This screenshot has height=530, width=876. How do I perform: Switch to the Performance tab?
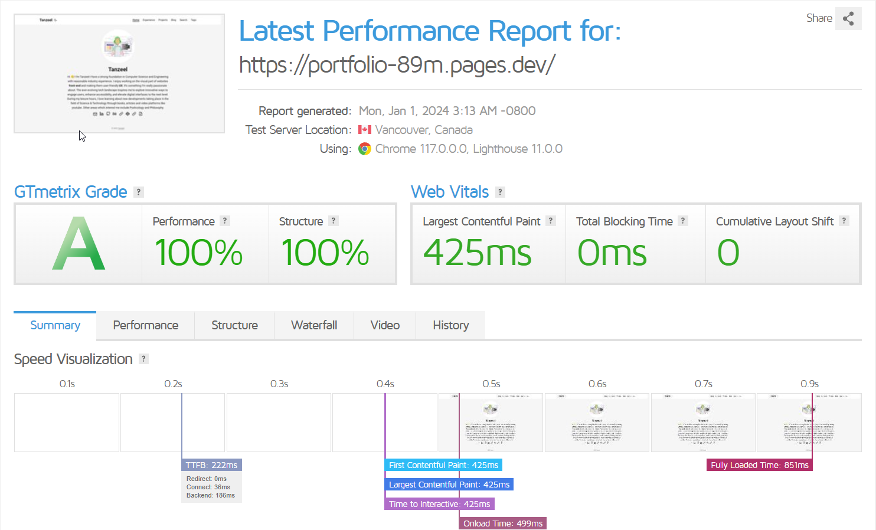coord(145,325)
